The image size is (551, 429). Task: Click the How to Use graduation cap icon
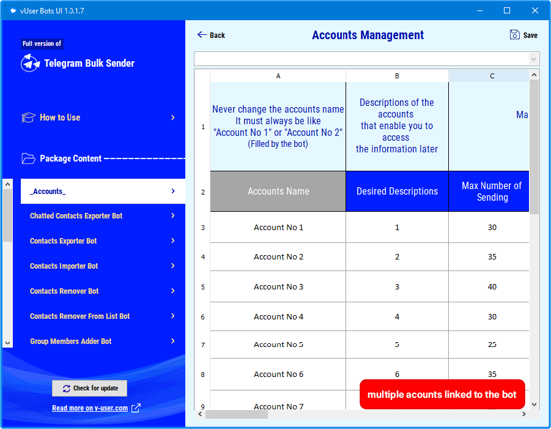[29, 118]
